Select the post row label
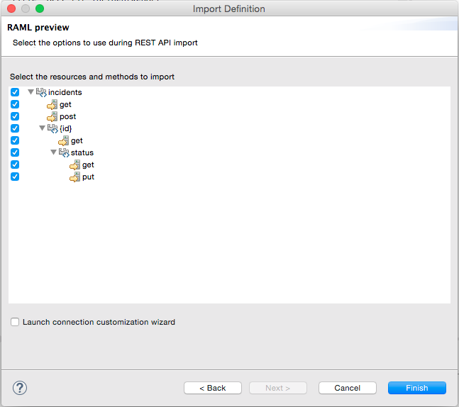Screen dimensions: 459x407 67,117
